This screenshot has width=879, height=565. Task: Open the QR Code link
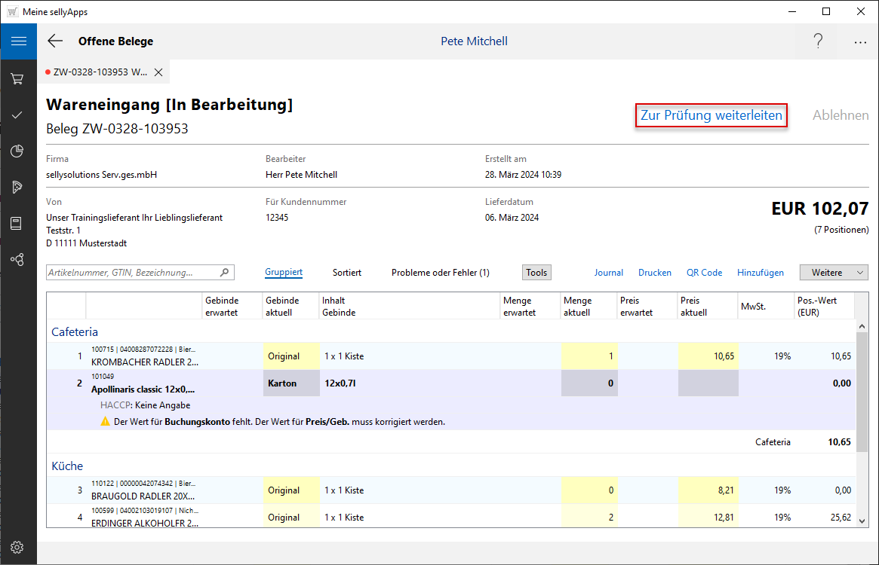click(704, 273)
